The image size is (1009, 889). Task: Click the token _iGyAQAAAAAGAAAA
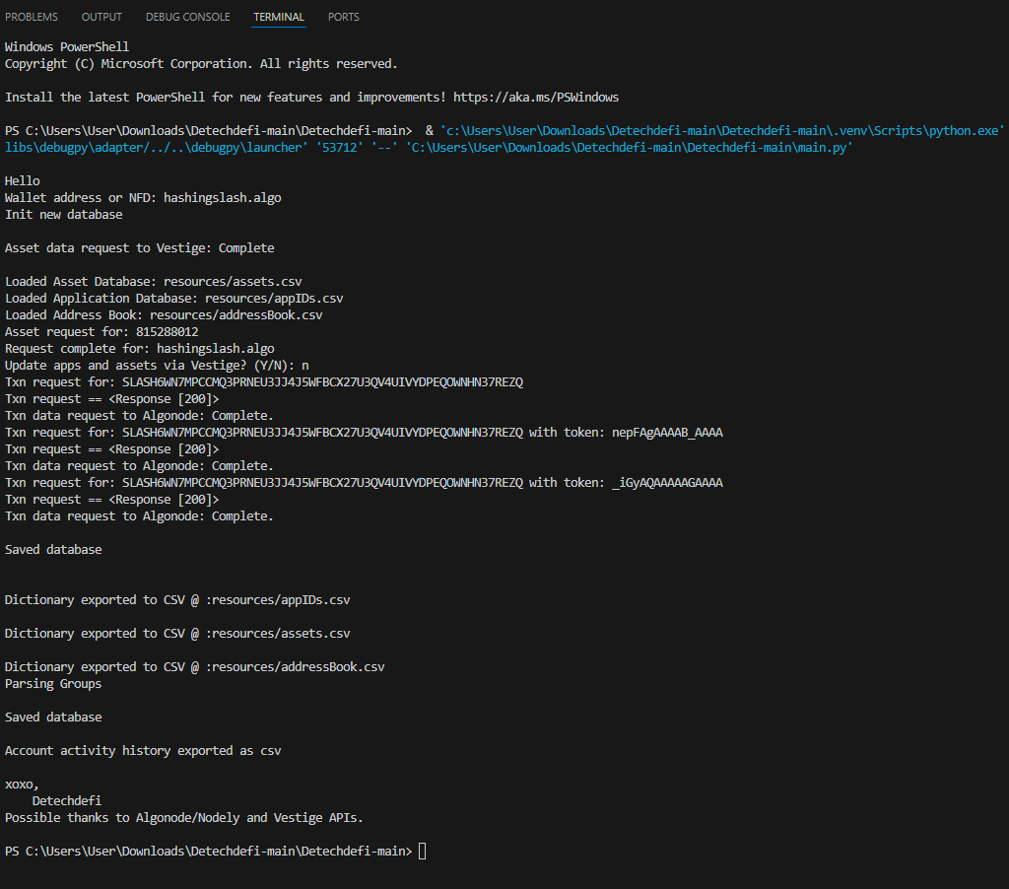tap(667, 482)
